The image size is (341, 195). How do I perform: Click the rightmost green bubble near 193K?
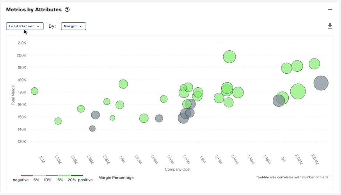(314, 64)
